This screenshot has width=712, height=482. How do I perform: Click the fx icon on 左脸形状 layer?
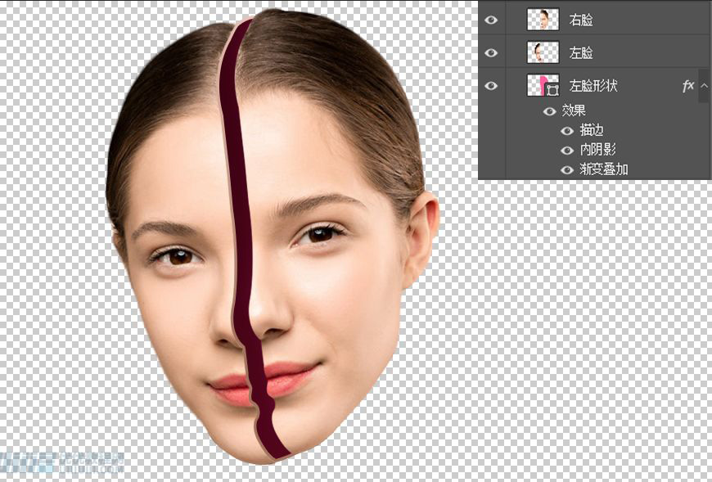[x=687, y=85]
